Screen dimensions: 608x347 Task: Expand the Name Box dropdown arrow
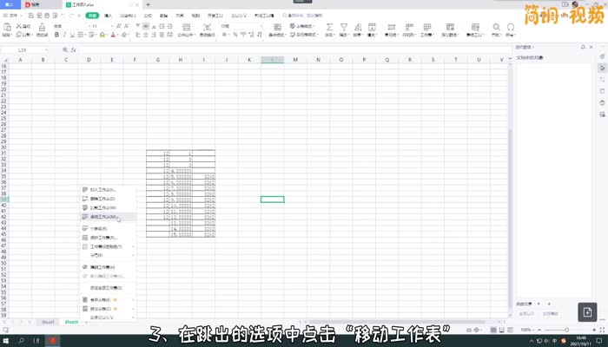[47, 50]
